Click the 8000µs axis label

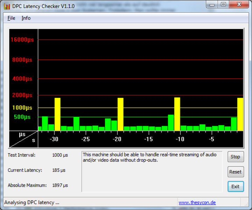click(x=22, y=60)
